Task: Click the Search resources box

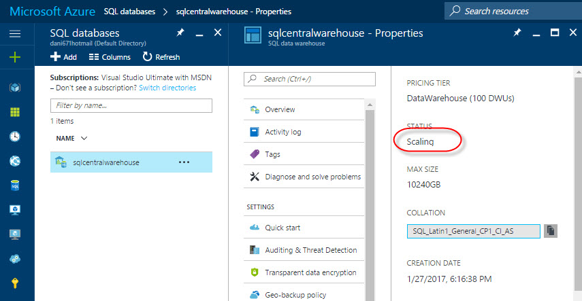Action: click(x=512, y=11)
